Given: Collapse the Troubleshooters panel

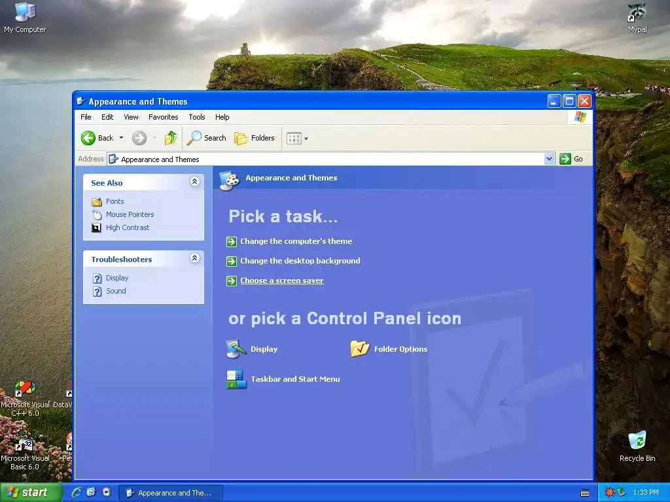Looking at the screenshot, I should [x=194, y=258].
